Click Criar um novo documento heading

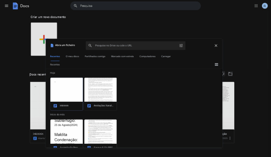point(48,17)
